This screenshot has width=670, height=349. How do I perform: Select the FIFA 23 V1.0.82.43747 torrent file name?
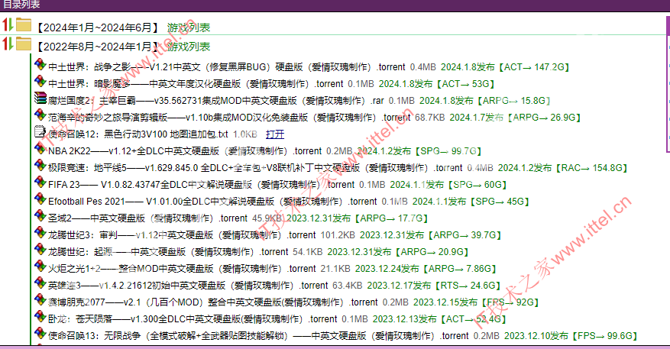[x=201, y=185]
